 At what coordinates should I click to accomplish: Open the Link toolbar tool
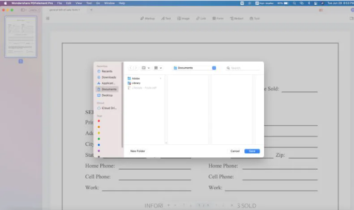201,18
